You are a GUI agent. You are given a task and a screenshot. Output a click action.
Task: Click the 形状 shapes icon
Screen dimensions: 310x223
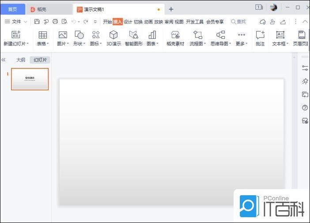tap(79, 35)
